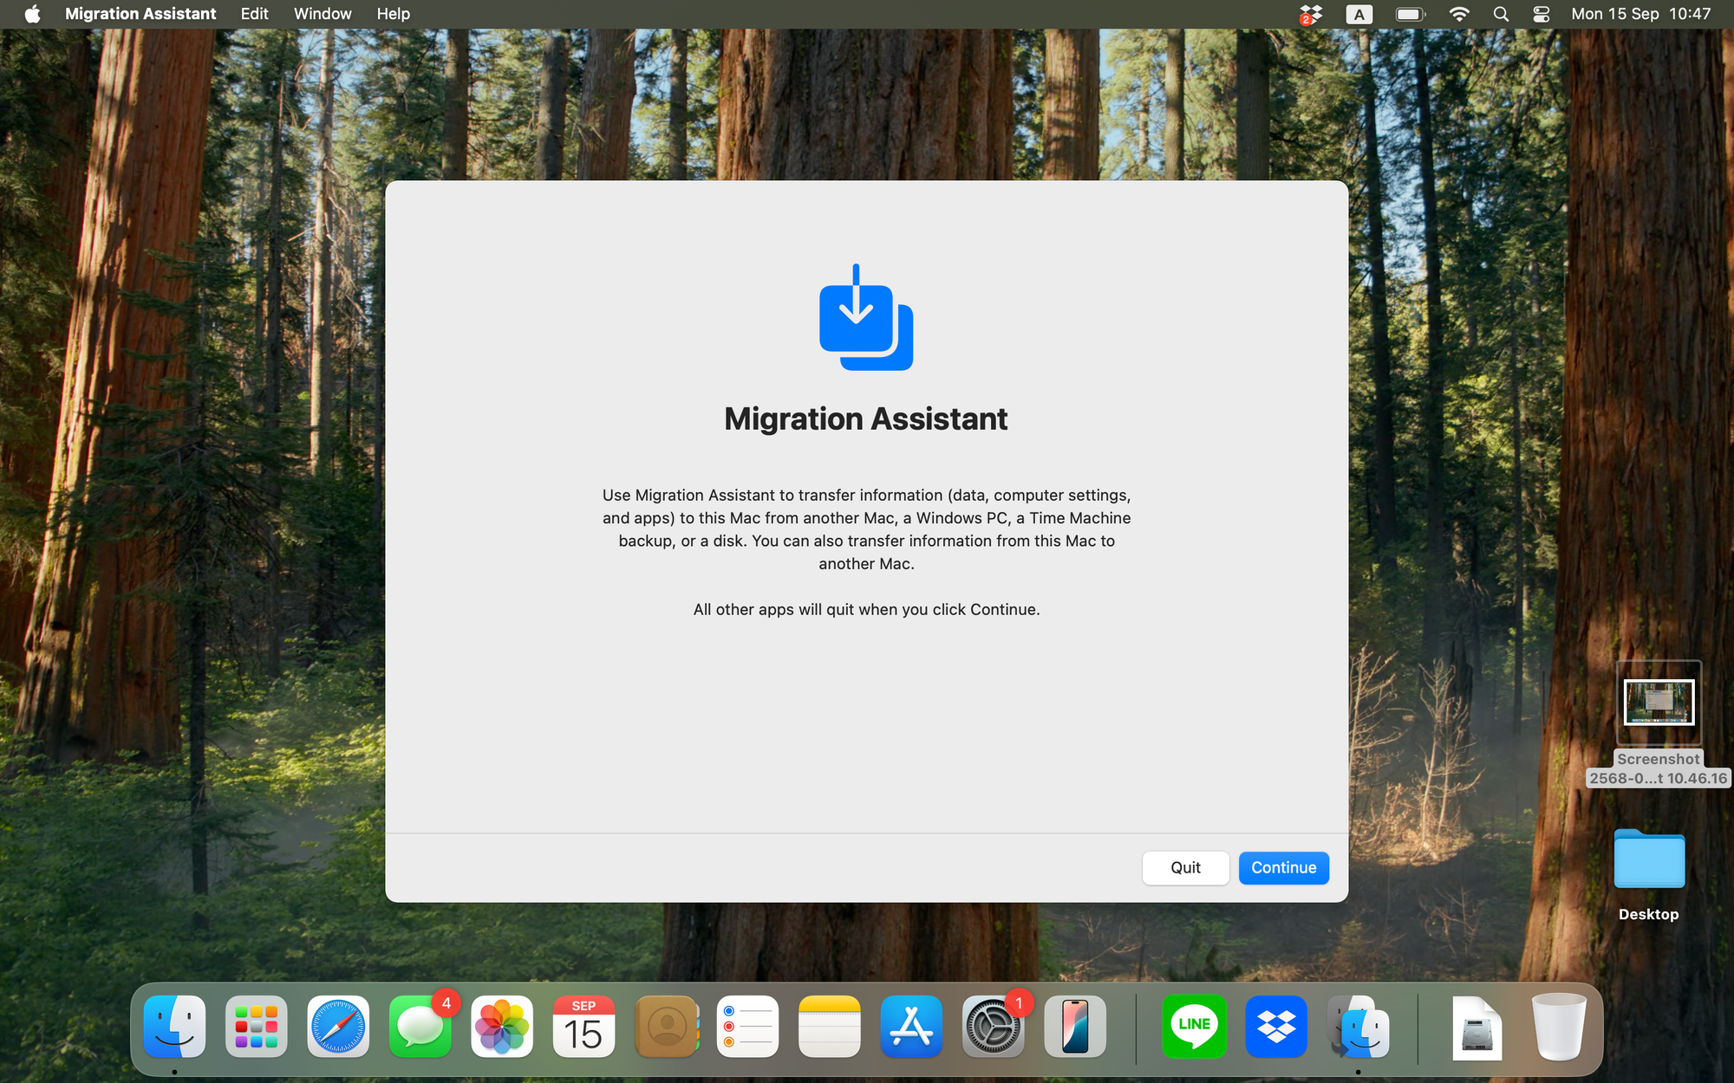This screenshot has height=1083, width=1734.
Task: Open System Settings from the Dock
Action: click(x=993, y=1027)
